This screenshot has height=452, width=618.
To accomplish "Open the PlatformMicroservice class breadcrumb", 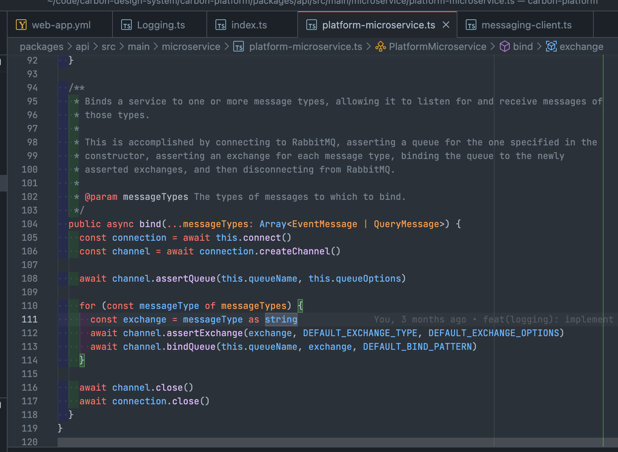I will pos(437,47).
